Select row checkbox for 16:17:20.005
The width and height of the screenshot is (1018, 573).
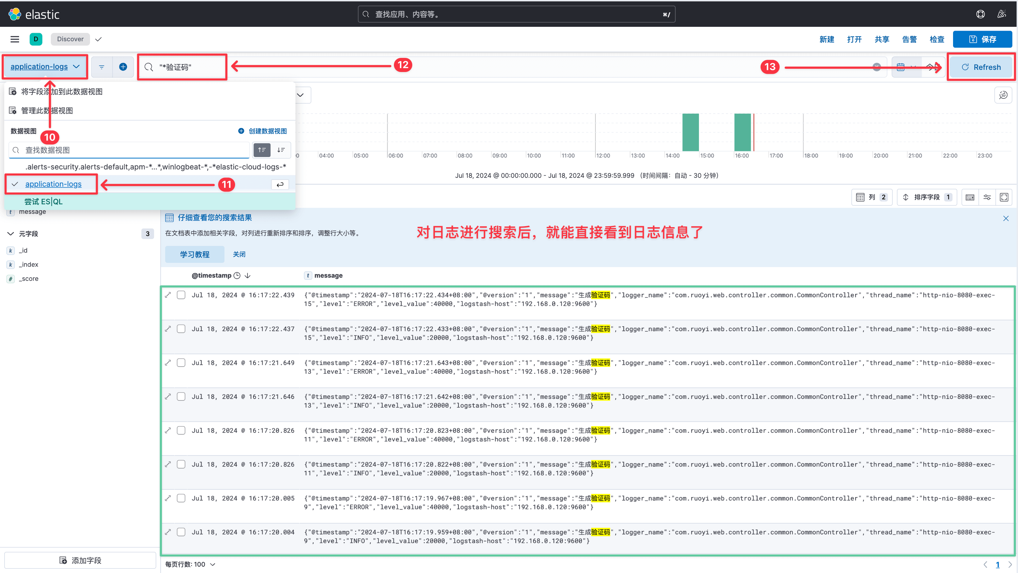click(181, 498)
